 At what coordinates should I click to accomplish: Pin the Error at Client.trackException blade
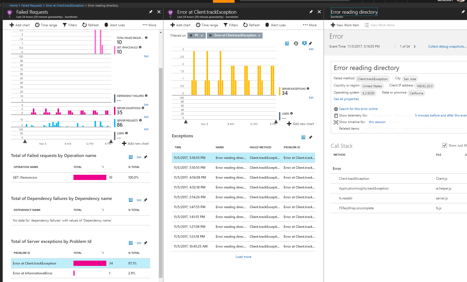pyautogui.click(x=311, y=12)
